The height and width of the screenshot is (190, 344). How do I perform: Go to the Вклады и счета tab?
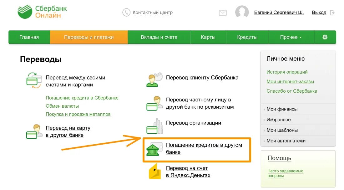click(x=159, y=37)
